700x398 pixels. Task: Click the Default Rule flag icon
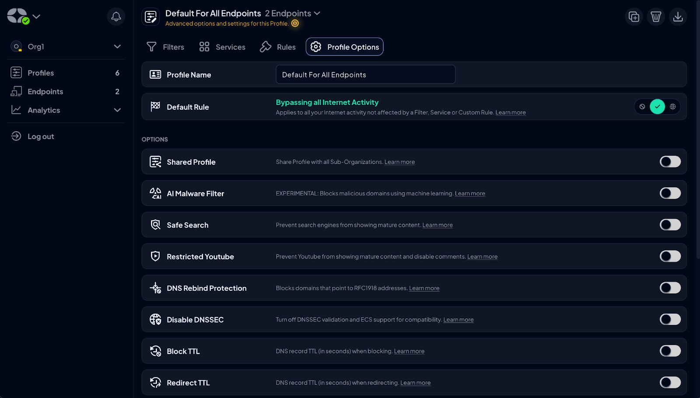155,107
